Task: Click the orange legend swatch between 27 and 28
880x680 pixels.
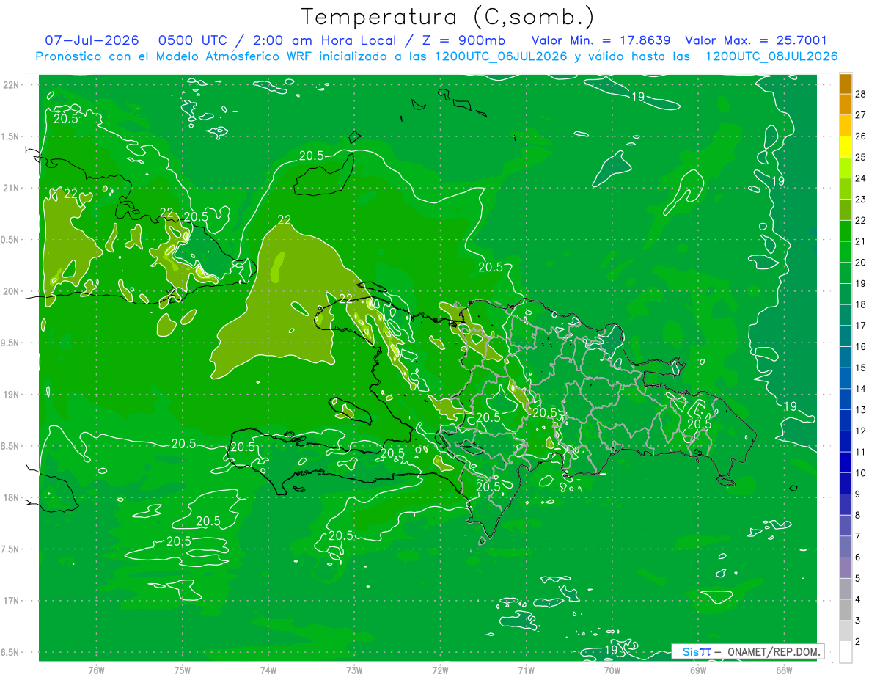Action: coord(846,104)
